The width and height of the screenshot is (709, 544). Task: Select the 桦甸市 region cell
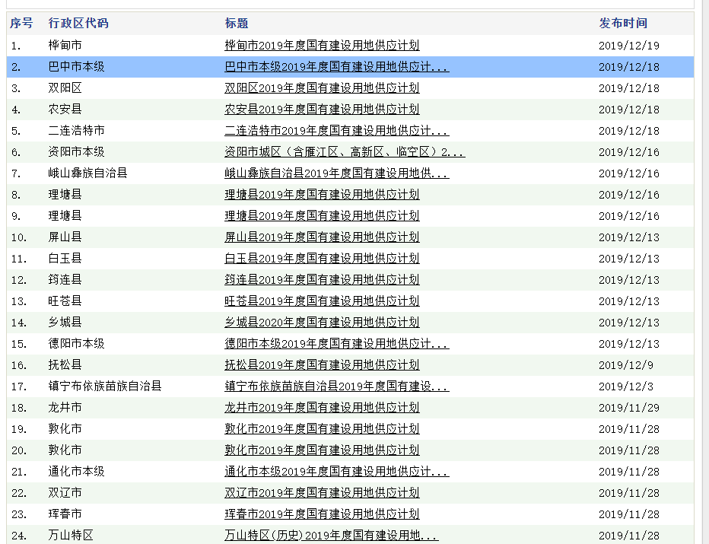click(x=65, y=45)
